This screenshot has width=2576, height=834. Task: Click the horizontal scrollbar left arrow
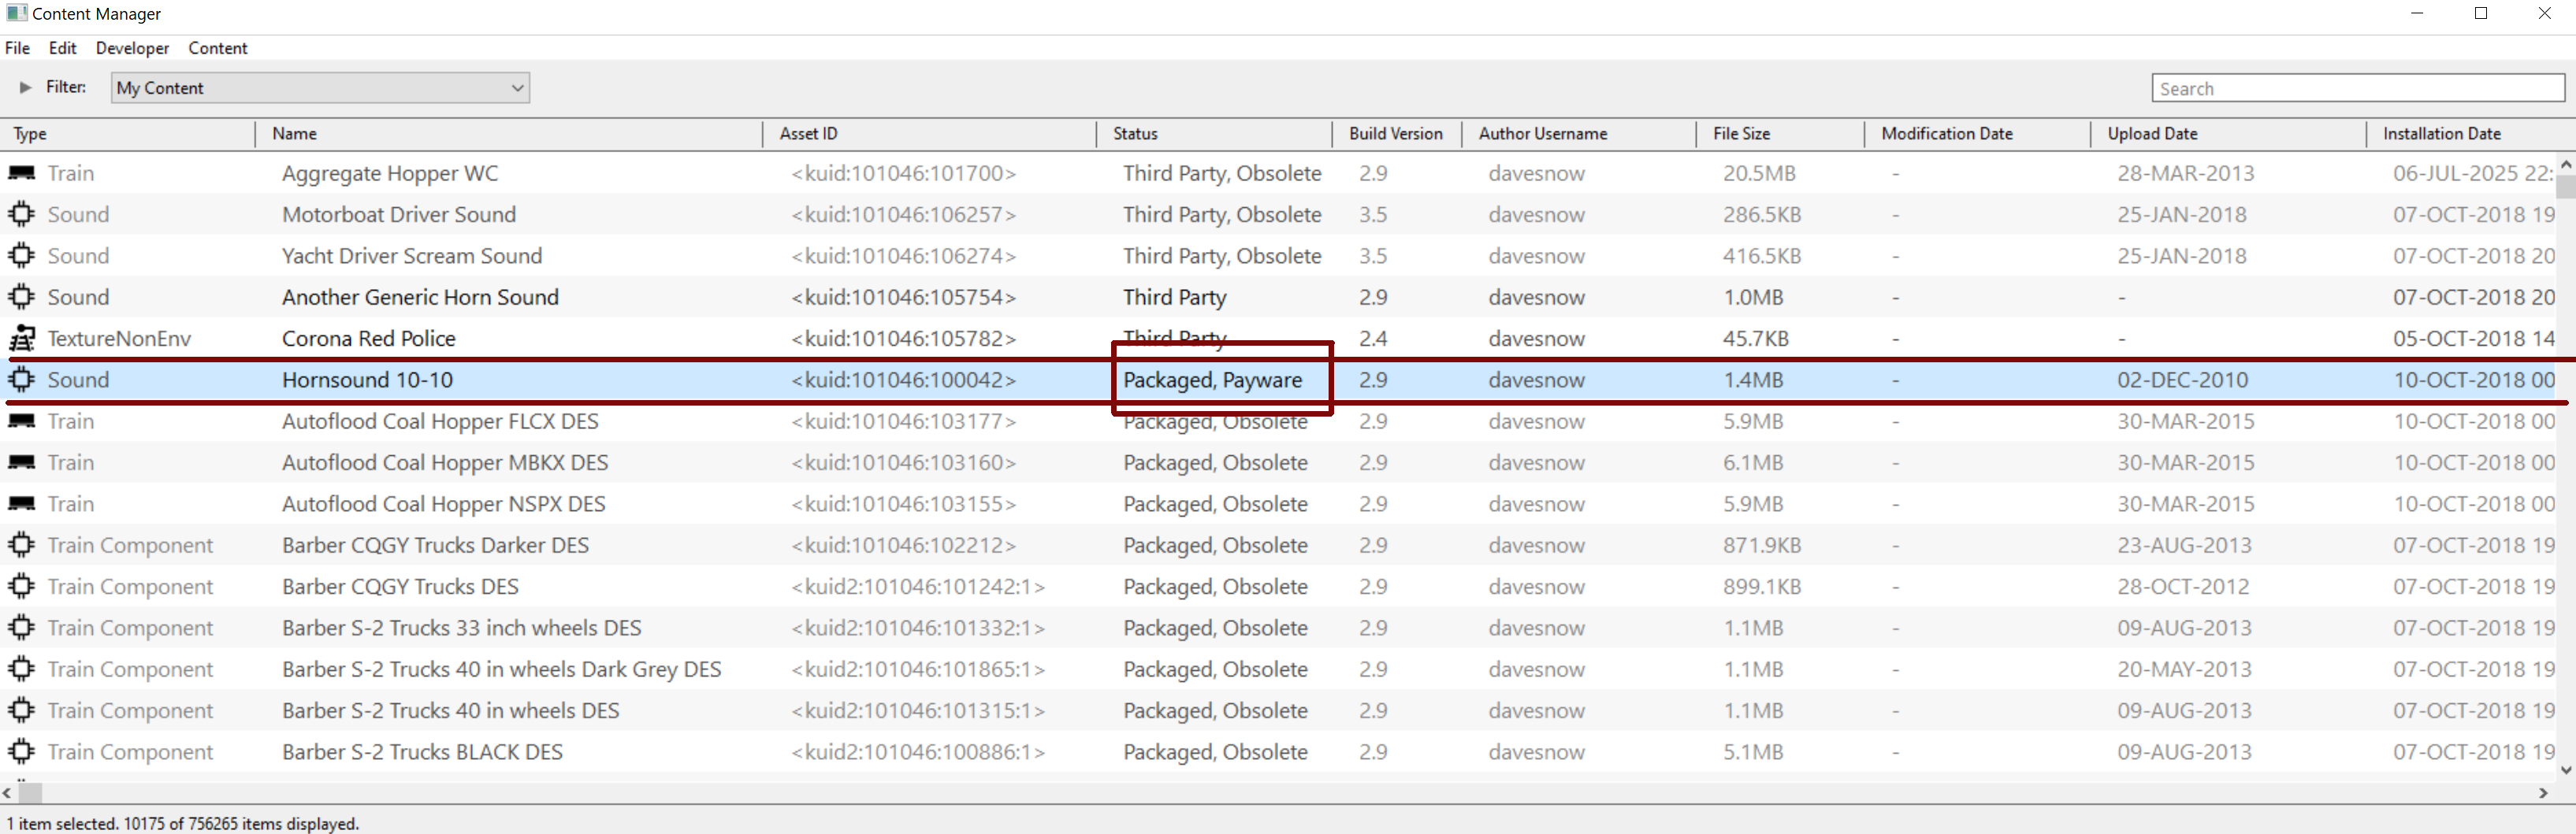(8, 793)
